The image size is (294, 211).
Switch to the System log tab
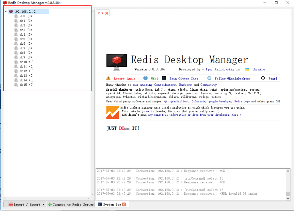[x=112, y=204]
